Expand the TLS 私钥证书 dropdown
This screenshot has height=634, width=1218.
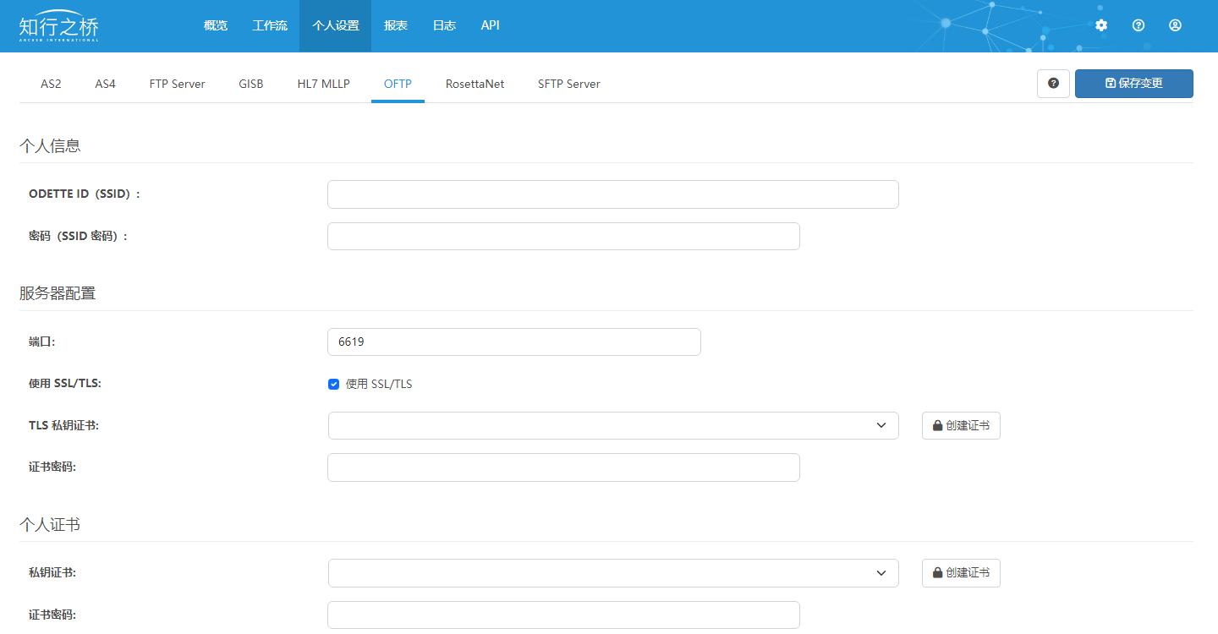(612, 426)
